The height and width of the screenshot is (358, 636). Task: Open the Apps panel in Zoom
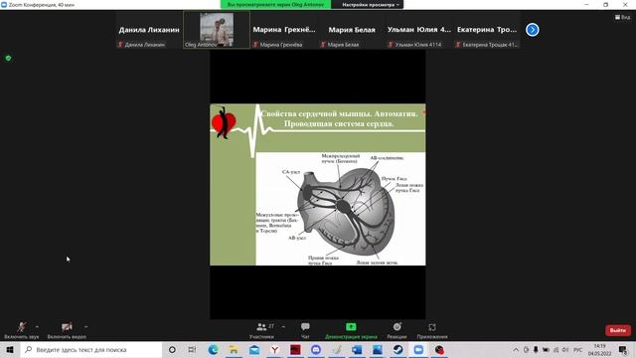[x=432, y=330]
